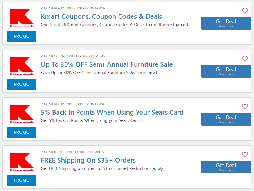The height and width of the screenshot is (191, 254).
Task: Click Kmart logo on Sears Card deal
Action: pyautogui.click(x=22, y=114)
